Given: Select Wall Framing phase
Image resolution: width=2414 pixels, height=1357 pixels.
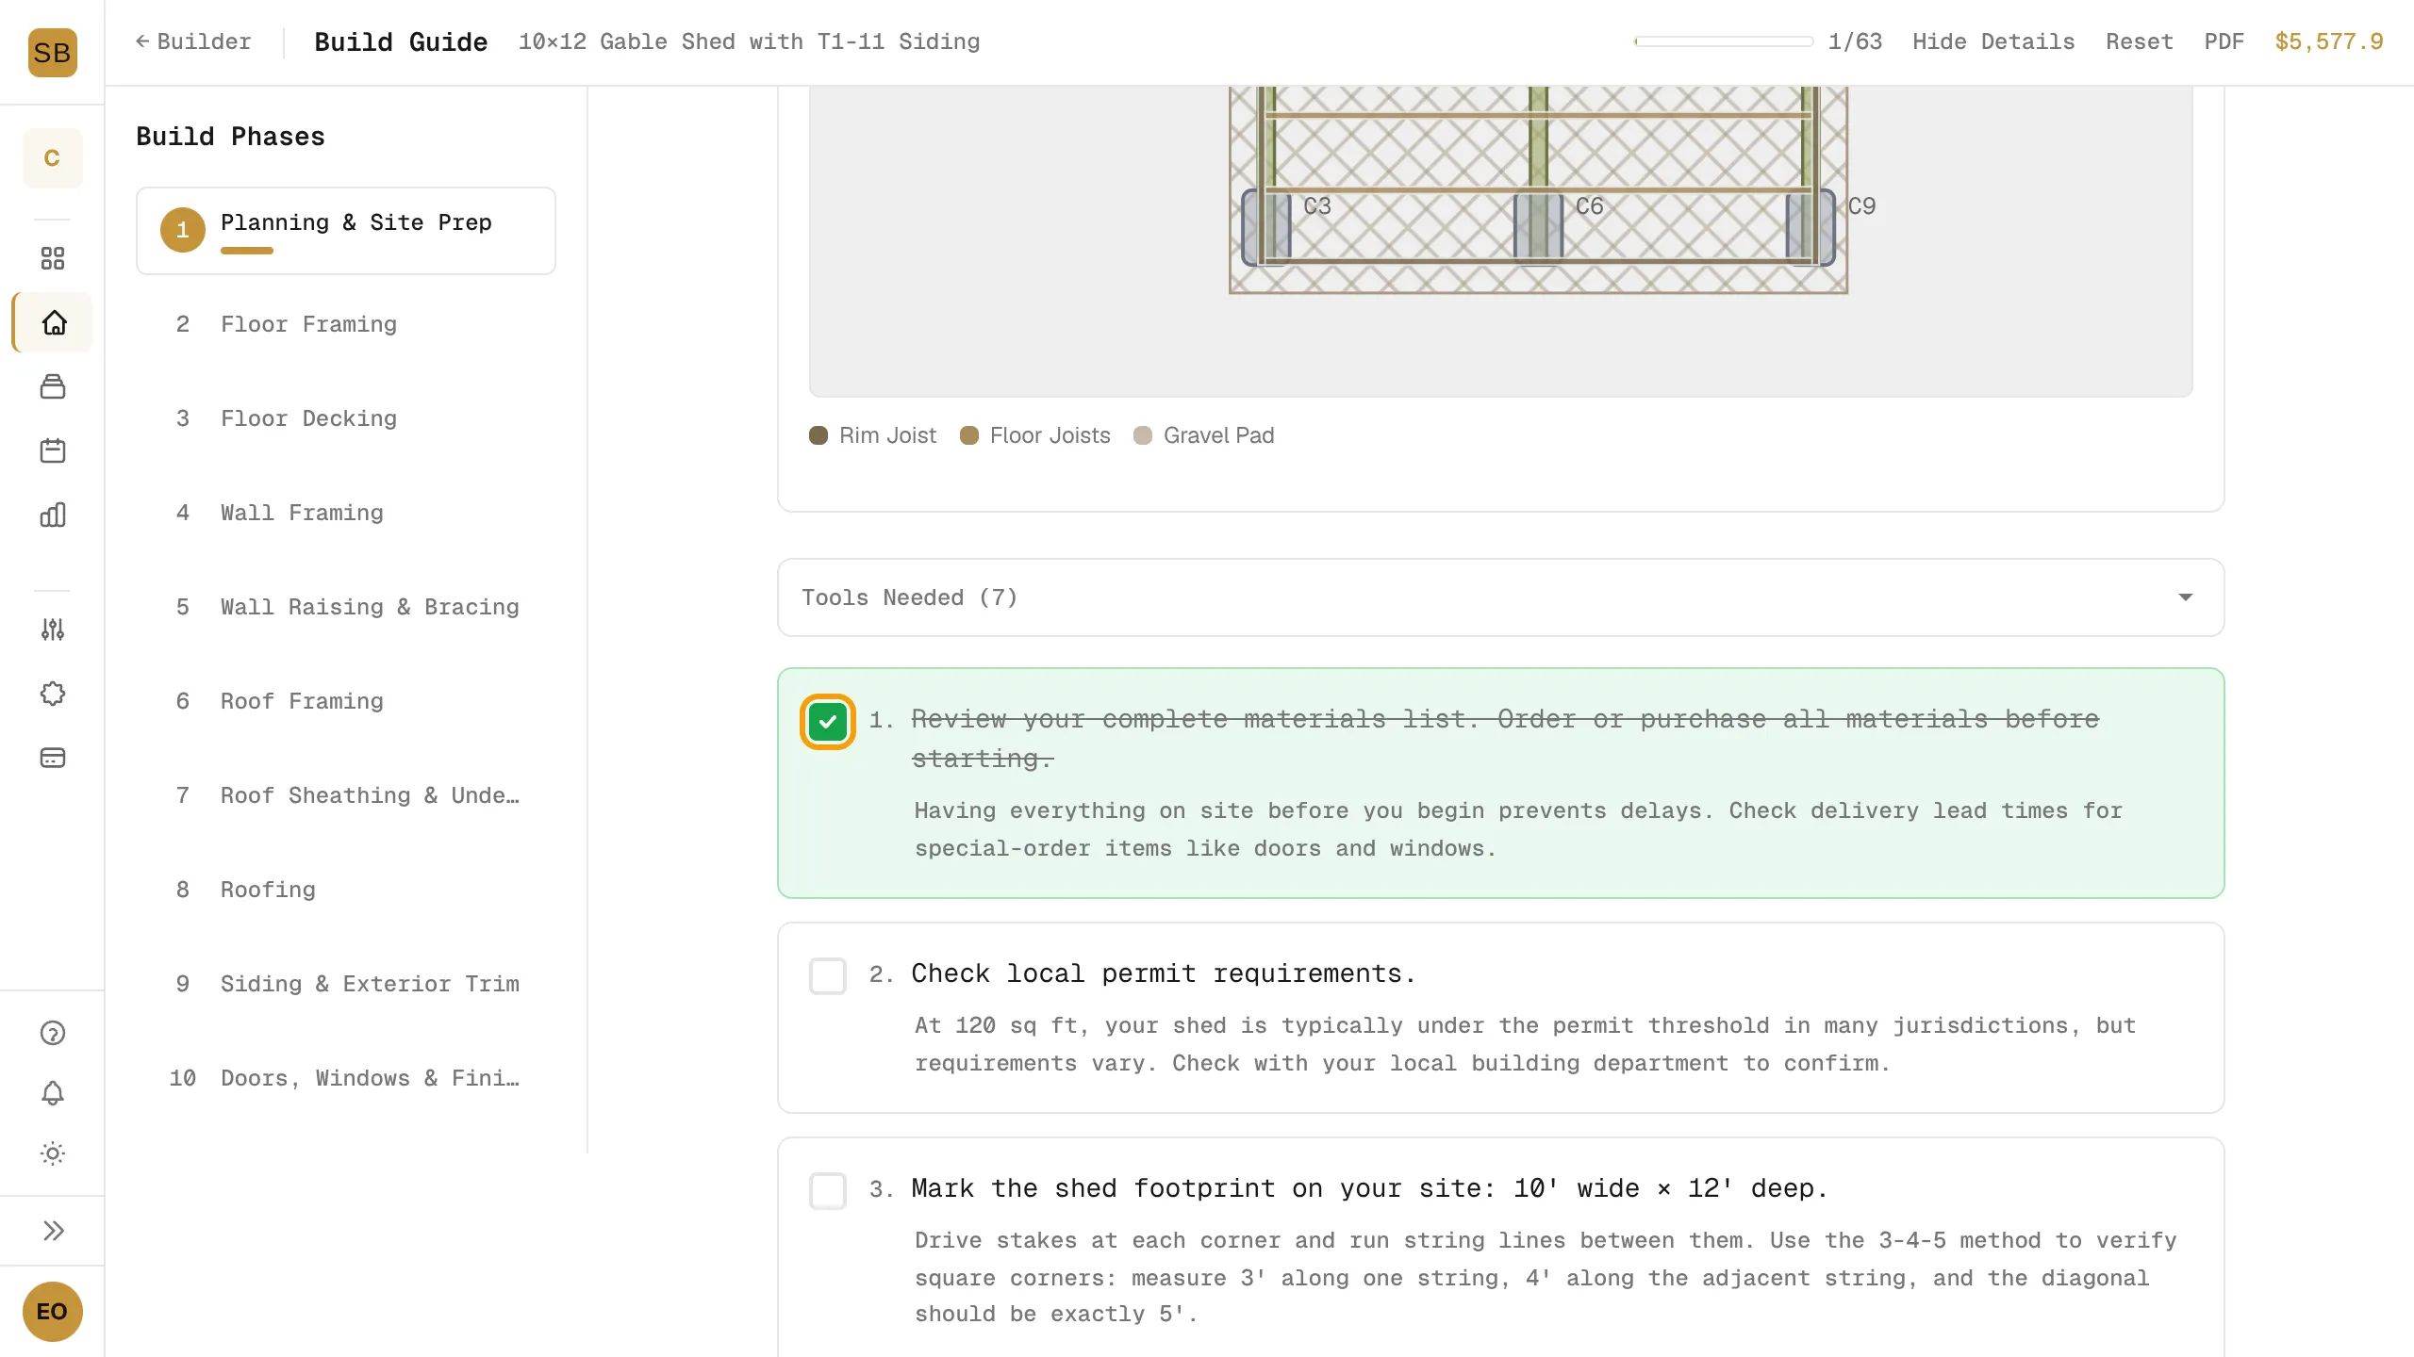Looking at the screenshot, I should click(x=346, y=513).
